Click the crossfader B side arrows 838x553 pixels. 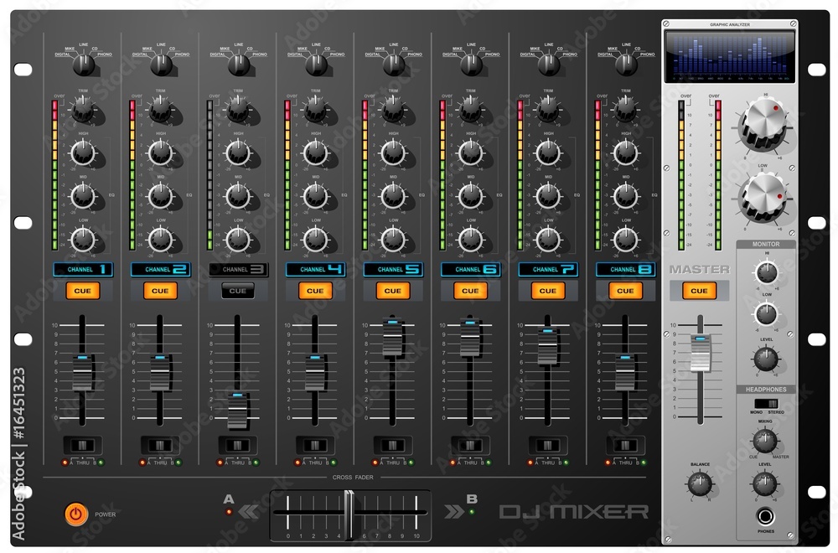point(454,512)
